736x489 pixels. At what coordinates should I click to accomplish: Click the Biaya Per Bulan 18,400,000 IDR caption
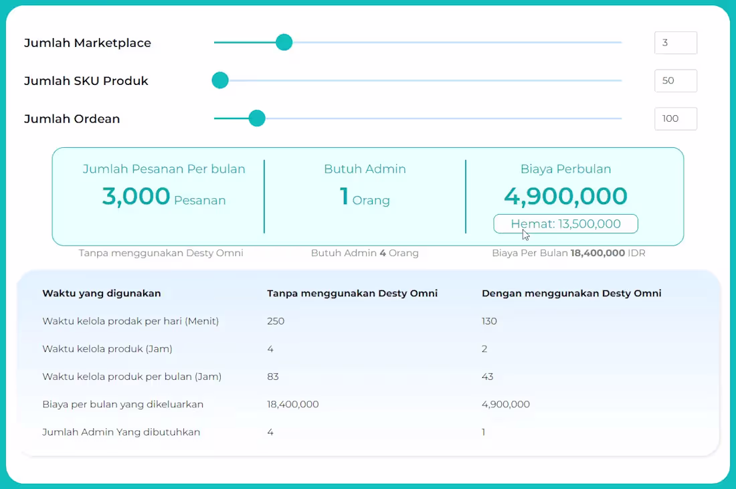point(569,253)
